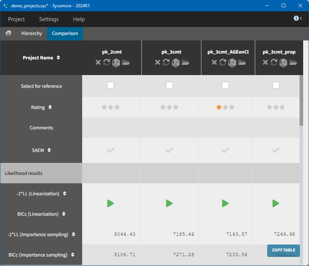Click the notification info icon
Image resolution: width=309 pixels, height=266 pixels.
coord(296,18)
